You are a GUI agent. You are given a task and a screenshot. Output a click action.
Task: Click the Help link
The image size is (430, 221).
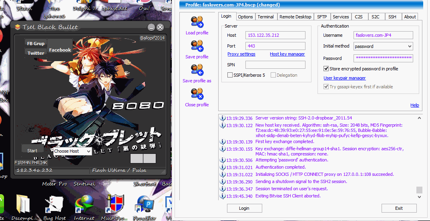pyautogui.click(x=415, y=105)
